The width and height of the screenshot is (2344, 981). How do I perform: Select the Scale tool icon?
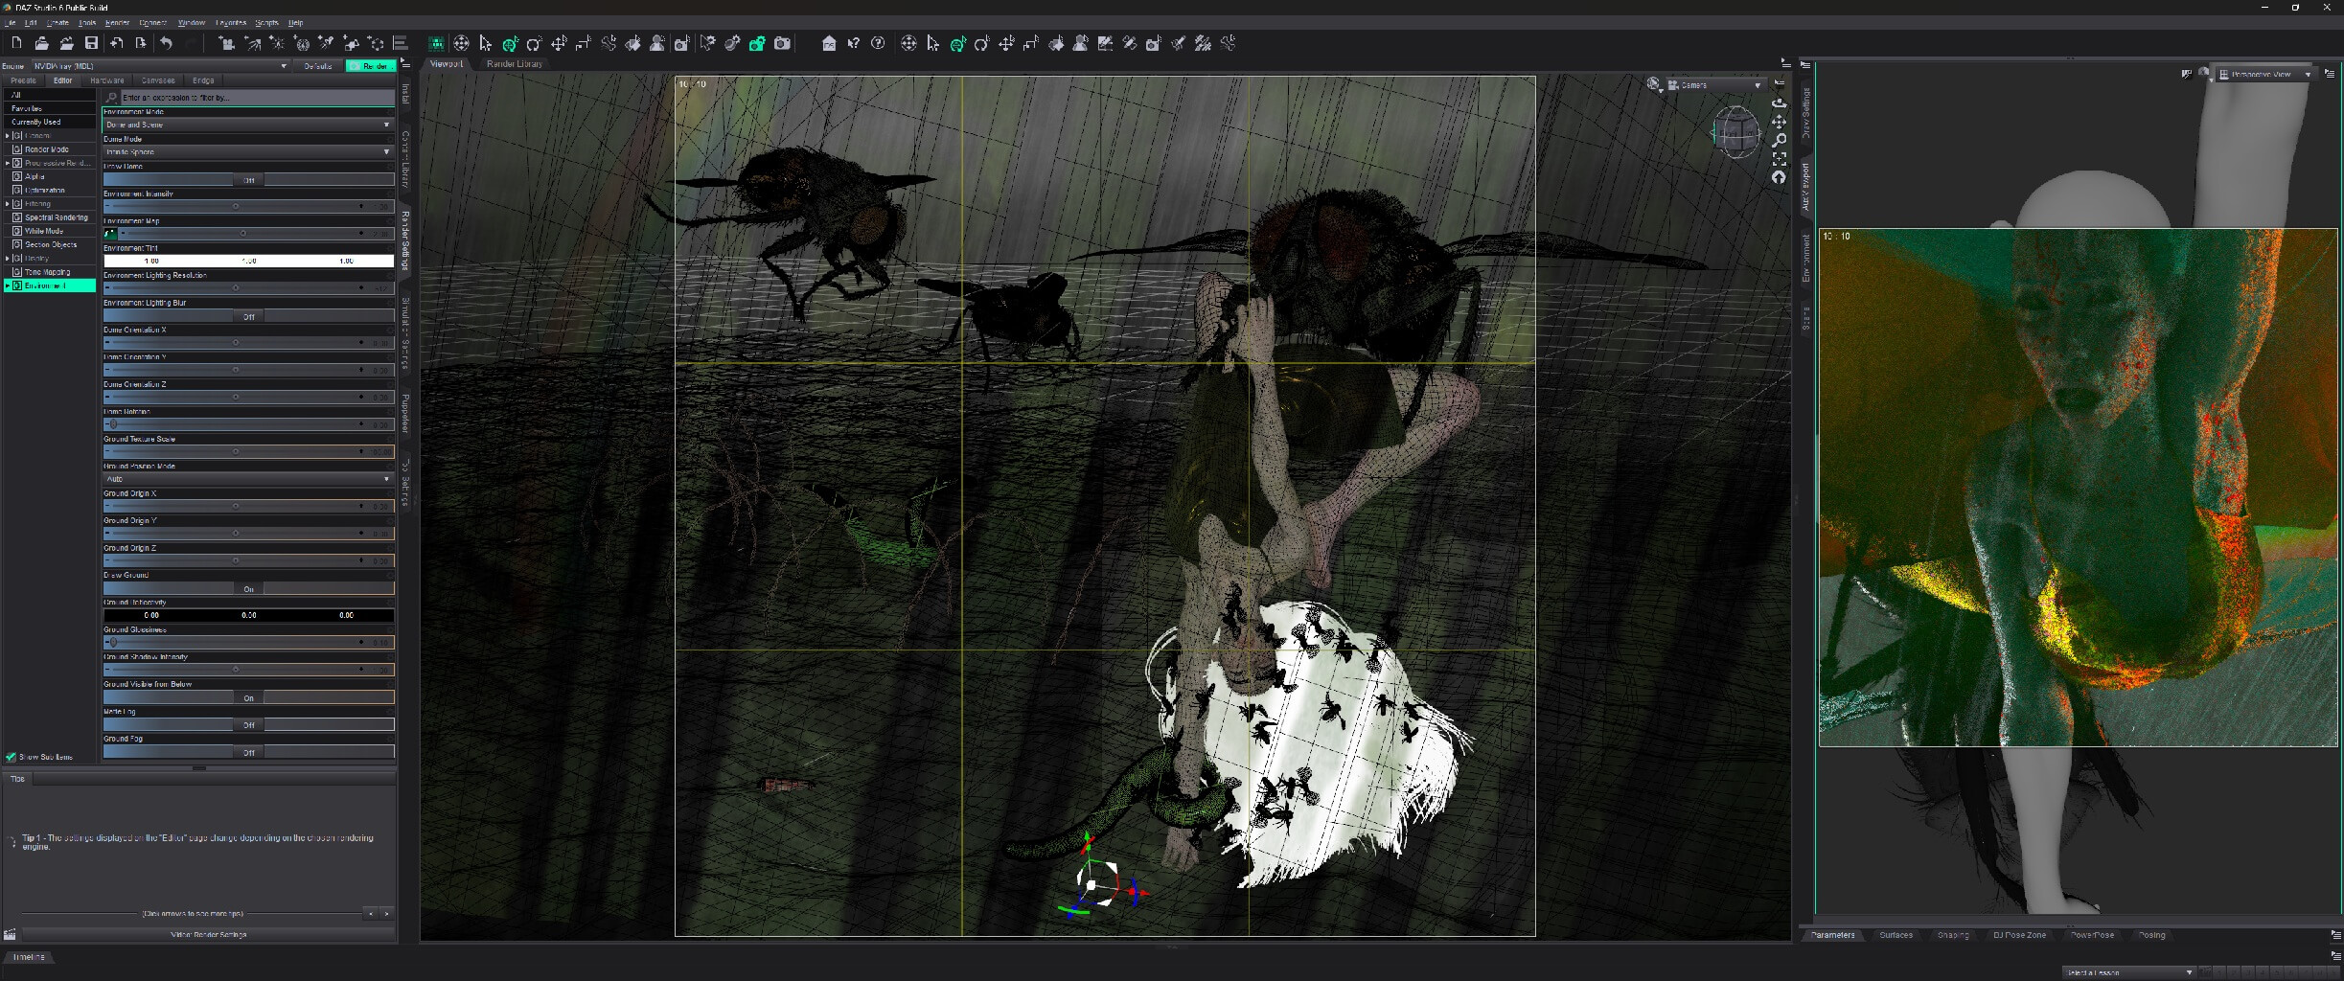click(x=583, y=43)
